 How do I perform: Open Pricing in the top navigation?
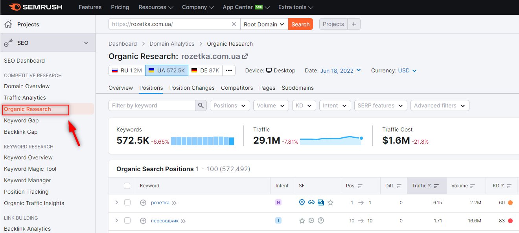point(120,7)
